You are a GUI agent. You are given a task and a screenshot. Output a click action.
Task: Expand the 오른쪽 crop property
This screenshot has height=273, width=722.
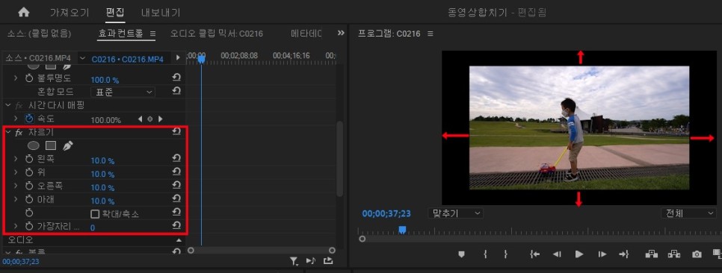click(x=16, y=186)
